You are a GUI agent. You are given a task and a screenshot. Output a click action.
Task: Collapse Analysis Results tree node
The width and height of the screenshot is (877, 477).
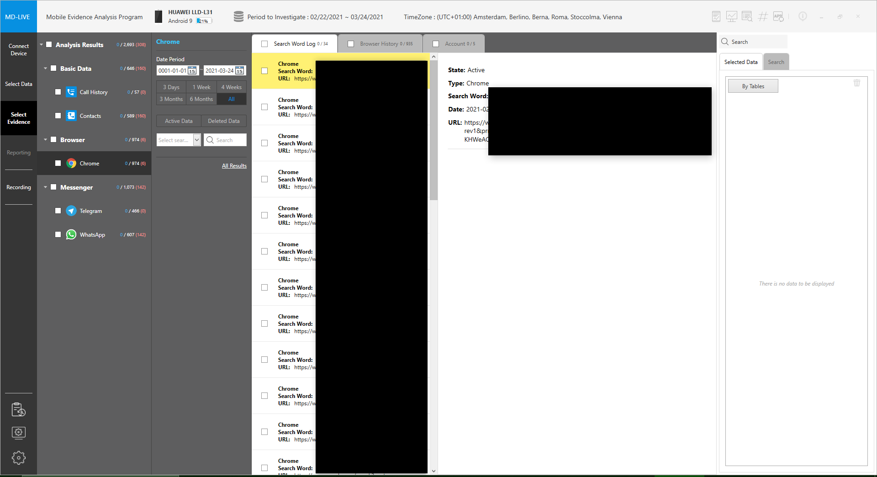42,45
